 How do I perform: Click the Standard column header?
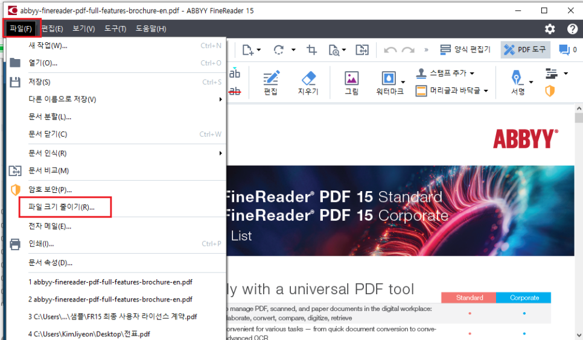[469, 298]
